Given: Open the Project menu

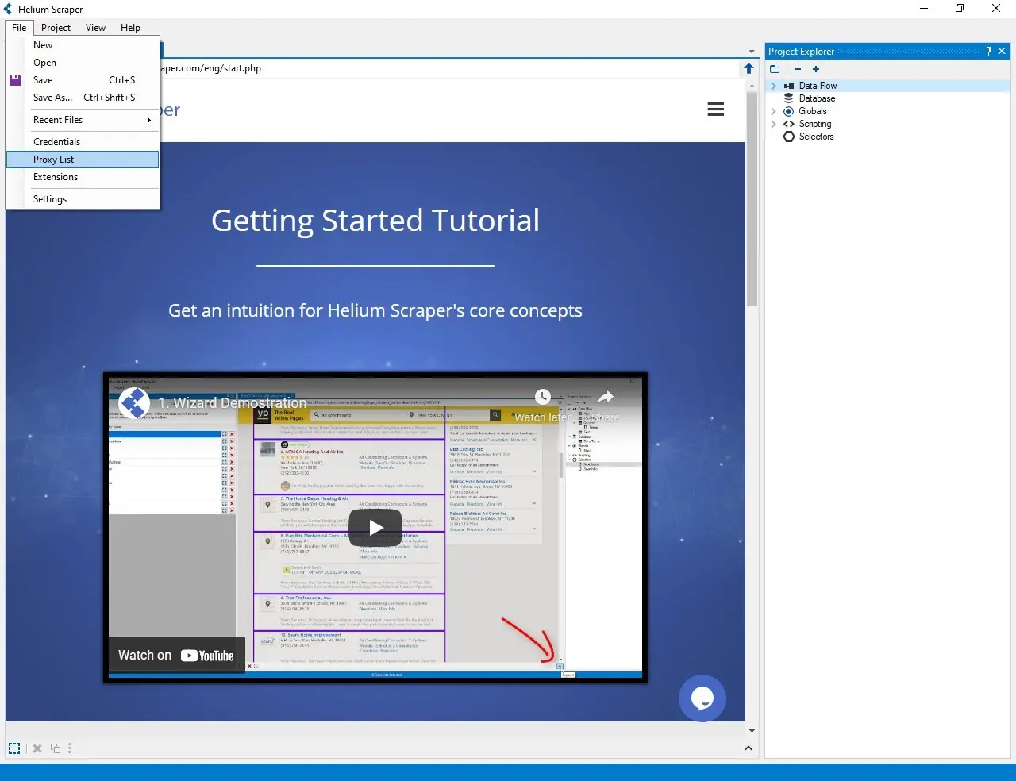Looking at the screenshot, I should click(x=56, y=28).
